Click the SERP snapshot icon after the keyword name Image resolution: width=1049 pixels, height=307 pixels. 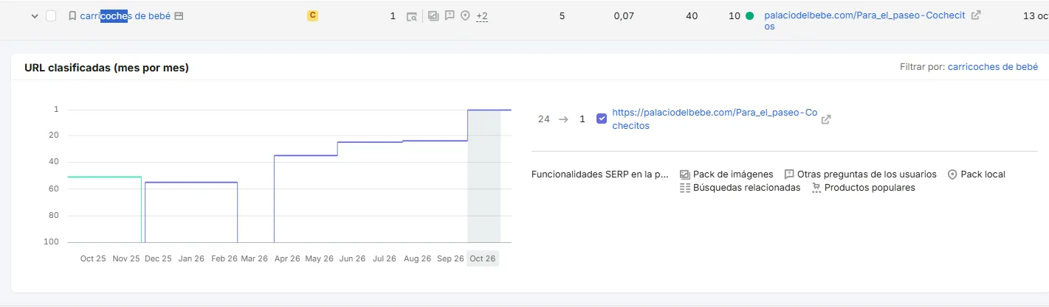179,16
